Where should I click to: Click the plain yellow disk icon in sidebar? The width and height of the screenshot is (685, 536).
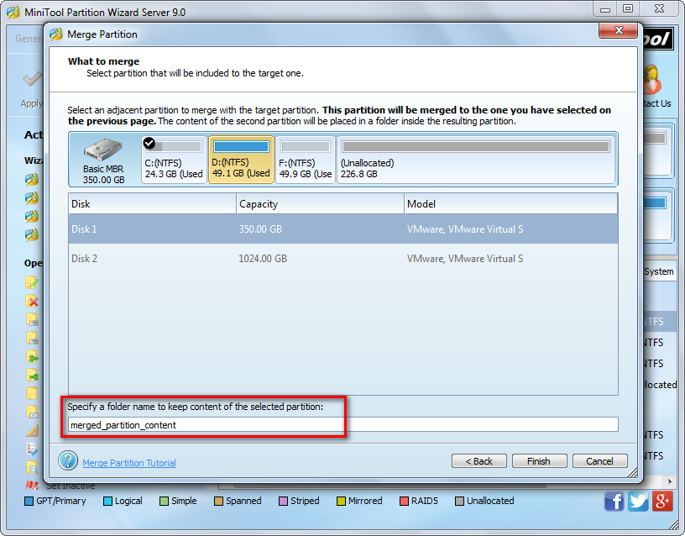(x=32, y=393)
